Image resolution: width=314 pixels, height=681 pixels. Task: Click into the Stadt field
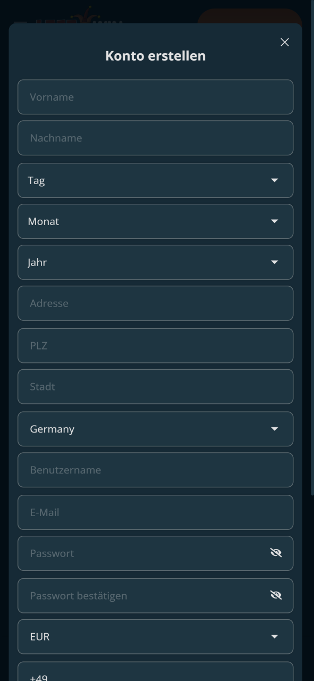pyautogui.click(x=155, y=387)
